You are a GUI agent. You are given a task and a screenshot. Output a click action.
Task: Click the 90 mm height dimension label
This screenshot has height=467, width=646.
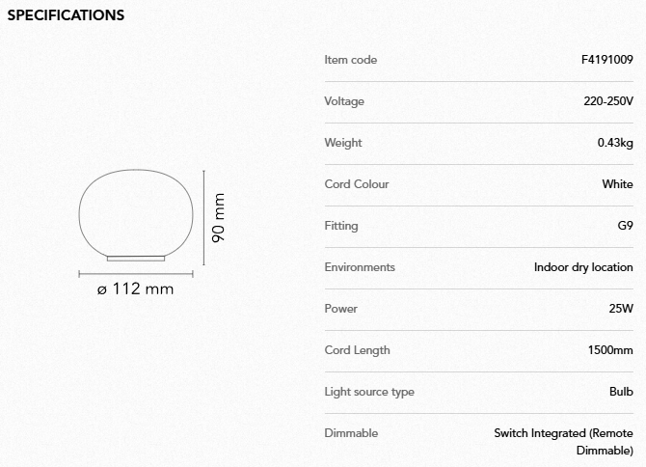tap(219, 217)
